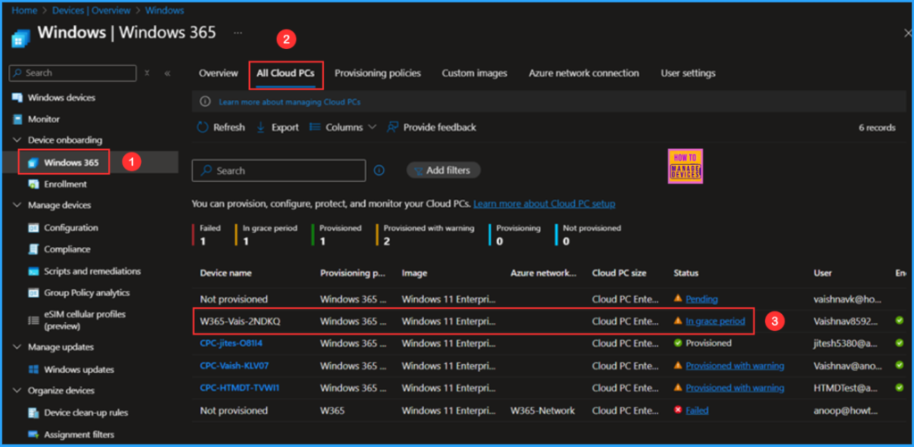
Task: Click eSIM cellular profiles icon
Action: 33,320
